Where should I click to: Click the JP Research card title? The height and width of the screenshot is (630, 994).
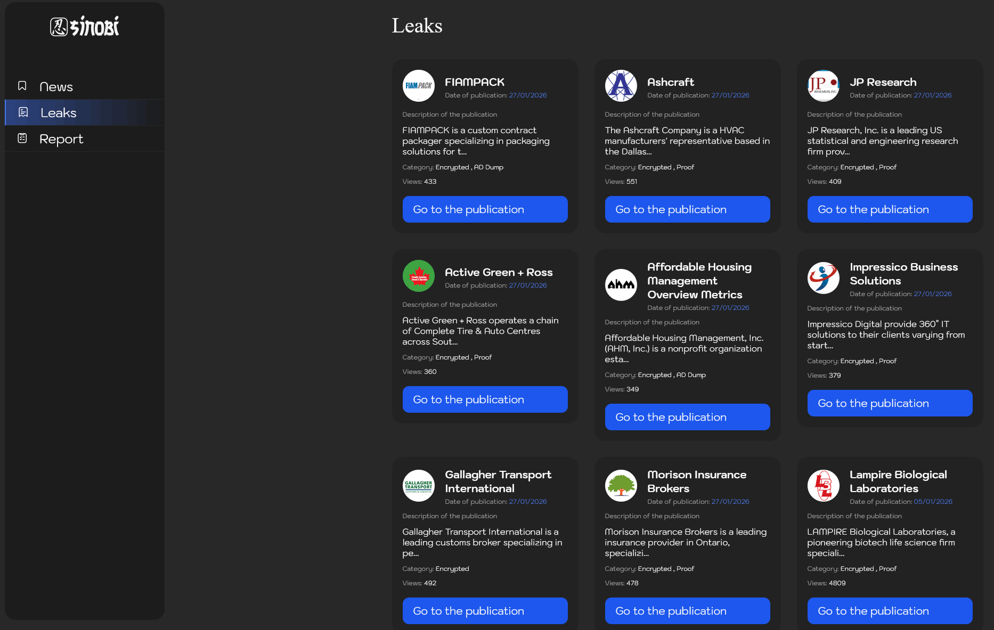(x=883, y=82)
